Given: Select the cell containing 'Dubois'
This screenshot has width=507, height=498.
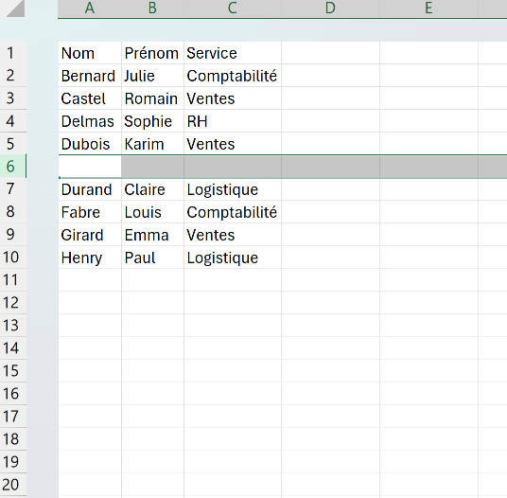Looking at the screenshot, I should click(x=90, y=144).
